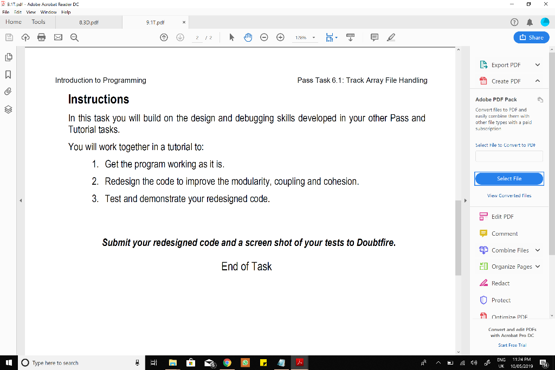The image size is (555, 370).
Task: Switch to the 8.3D.pdf tab
Action: click(89, 22)
